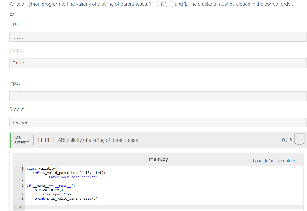The height and width of the screenshot is (211, 307).
Task: Click the LAB ACTIVITY badge
Action: 21,140
